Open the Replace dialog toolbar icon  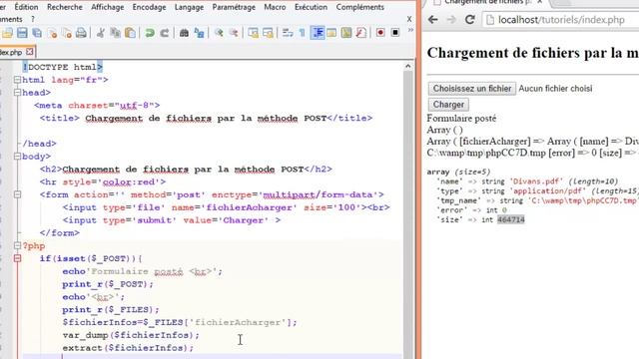point(199,33)
